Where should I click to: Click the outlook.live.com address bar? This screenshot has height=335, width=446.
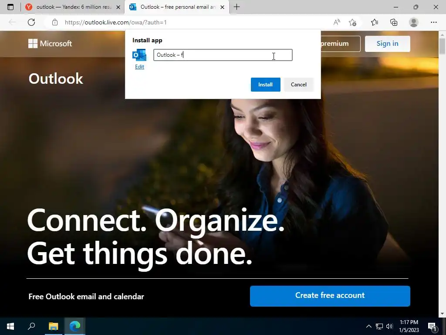(116, 22)
